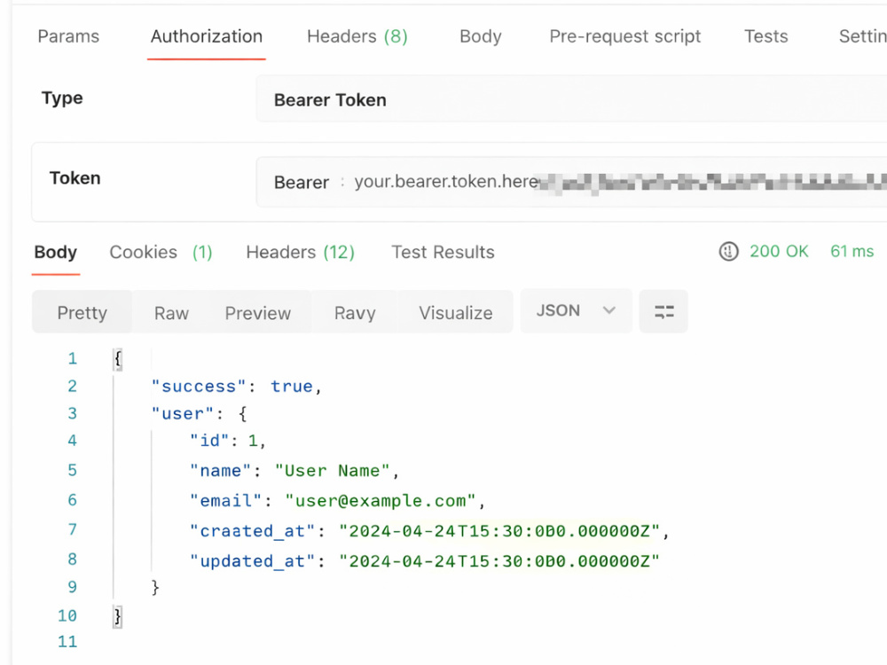Switch to the Params tab
This screenshot has height=665, width=887.
tap(68, 36)
